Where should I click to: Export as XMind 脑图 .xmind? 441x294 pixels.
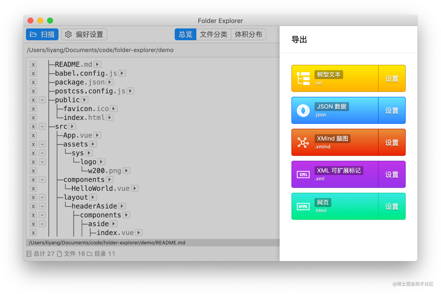pyautogui.click(x=335, y=142)
